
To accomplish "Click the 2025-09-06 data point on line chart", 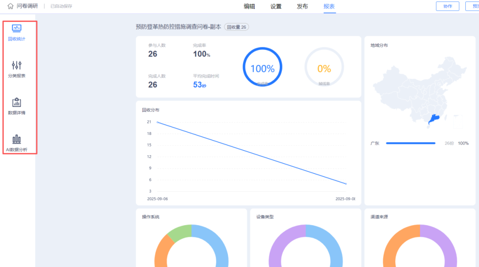I will [157, 122].
